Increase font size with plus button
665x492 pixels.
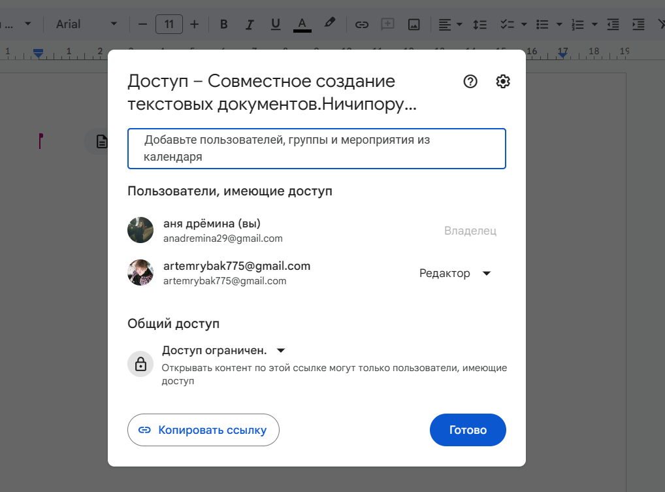pyautogui.click(x=194, y=24)
